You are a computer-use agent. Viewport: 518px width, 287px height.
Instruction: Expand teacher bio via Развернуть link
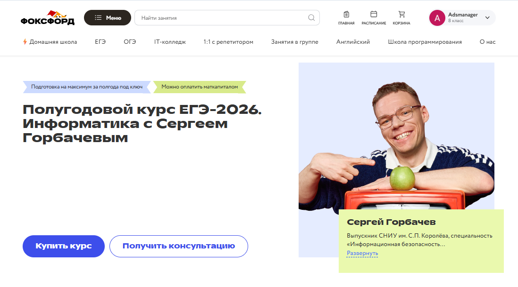click(x=362, y=253)
